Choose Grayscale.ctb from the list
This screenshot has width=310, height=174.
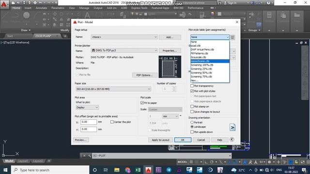(210, 57)
